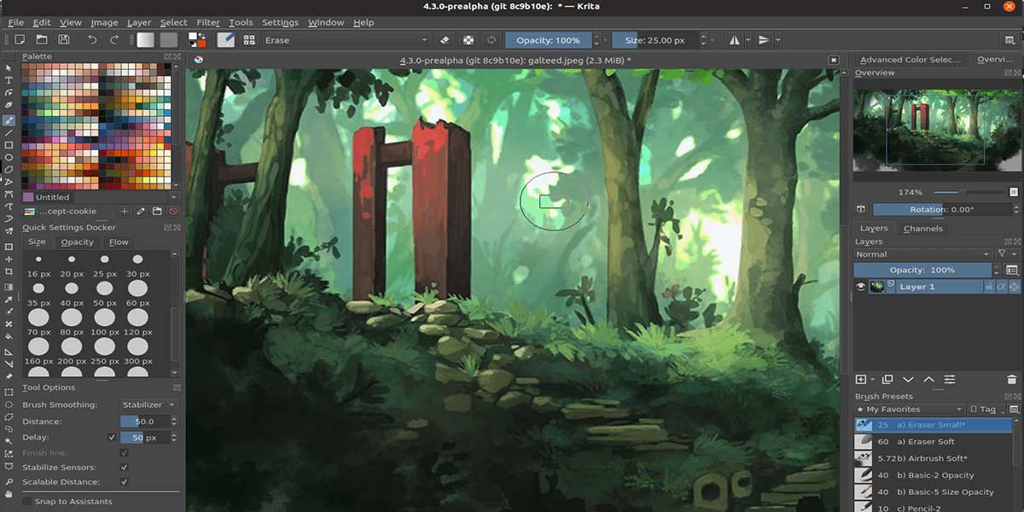Open the Filter menu
This screenshot has width=1024, height=512.
(207, 22)
